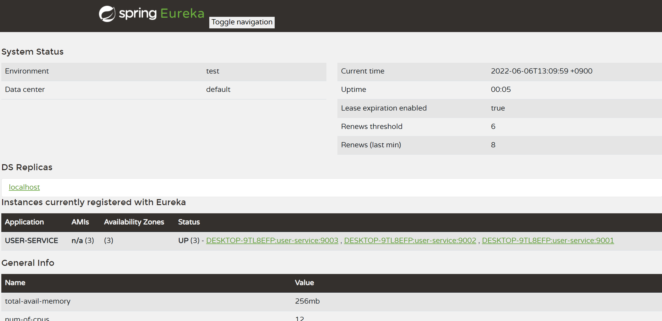Click the Renews threshold label
This screenshot has width=662, height=321.
click(372, 127)
